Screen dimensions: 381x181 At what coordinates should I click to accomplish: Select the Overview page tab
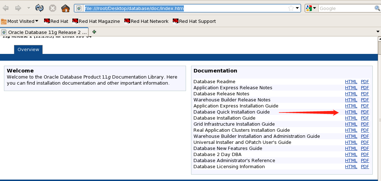(x=28, y=49)
